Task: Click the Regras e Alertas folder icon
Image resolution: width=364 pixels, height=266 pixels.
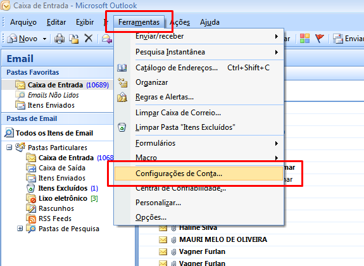Action: click(x=122, y=97)
